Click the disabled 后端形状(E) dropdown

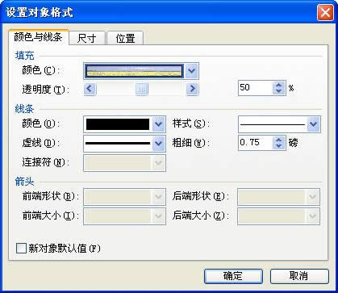pyautogui.click(x=278, y=197)
